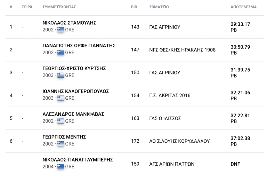Open athlete profile Νικόλαος Σταμούλης
This screenshot has width=267, height=175.
tap(69, 23)
